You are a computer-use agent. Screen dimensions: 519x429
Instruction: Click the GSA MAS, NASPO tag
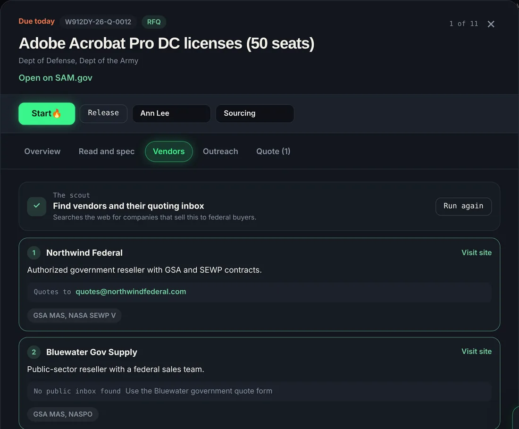click(x=63, y=414)
